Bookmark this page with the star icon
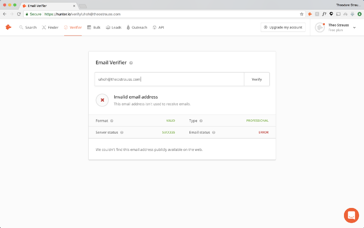The width and height of the screenshot is (364, 228). (301, 14)
